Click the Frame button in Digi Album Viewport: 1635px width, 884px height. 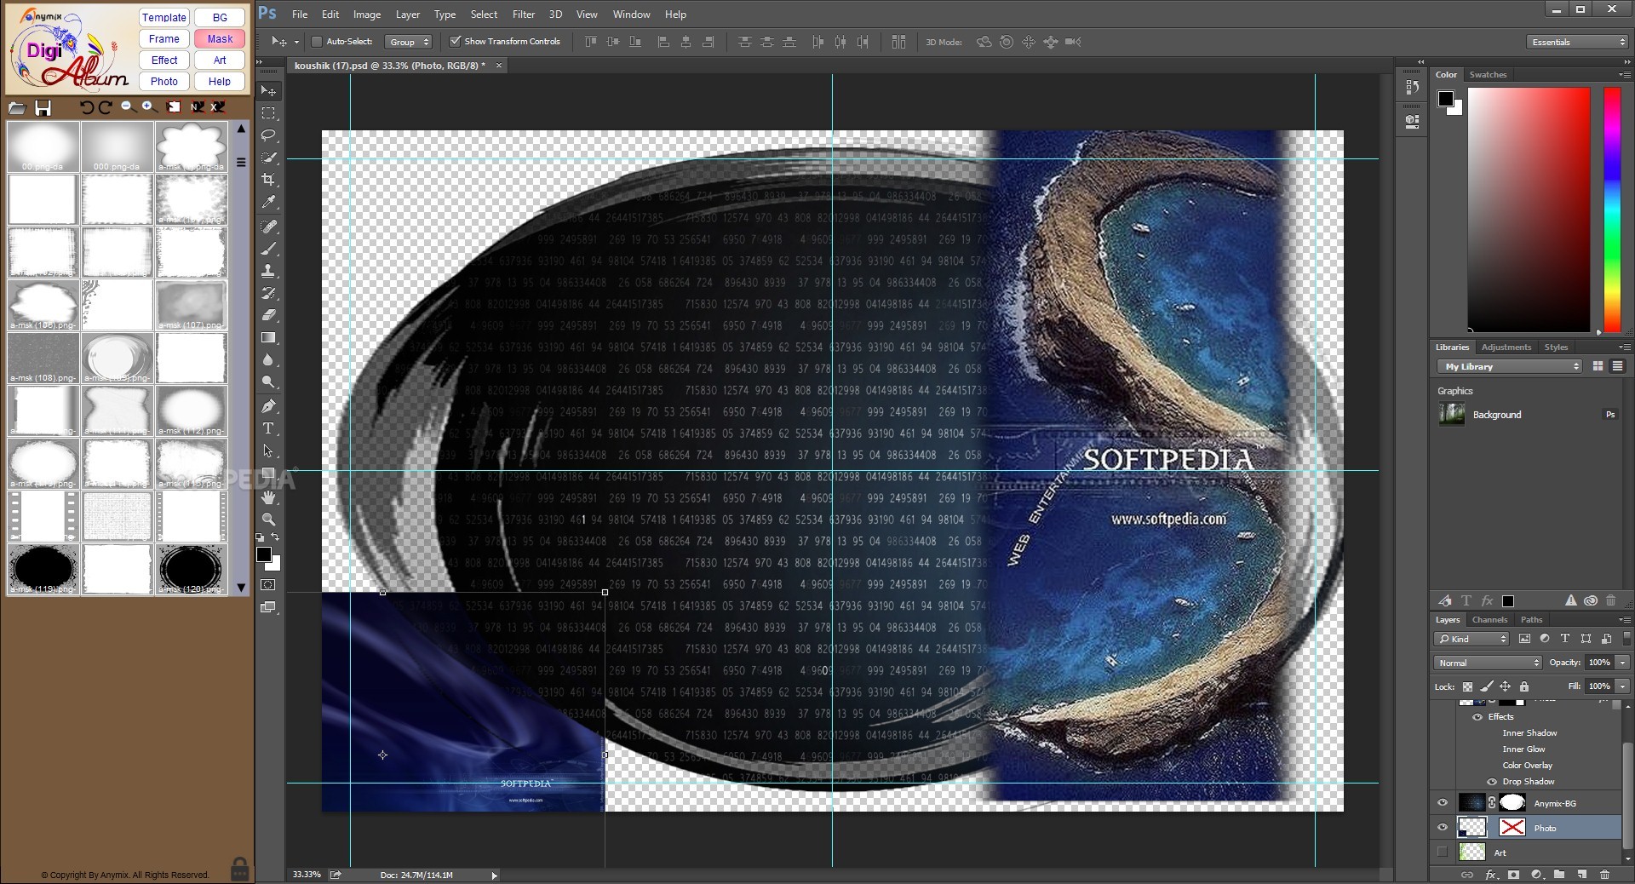164,39
